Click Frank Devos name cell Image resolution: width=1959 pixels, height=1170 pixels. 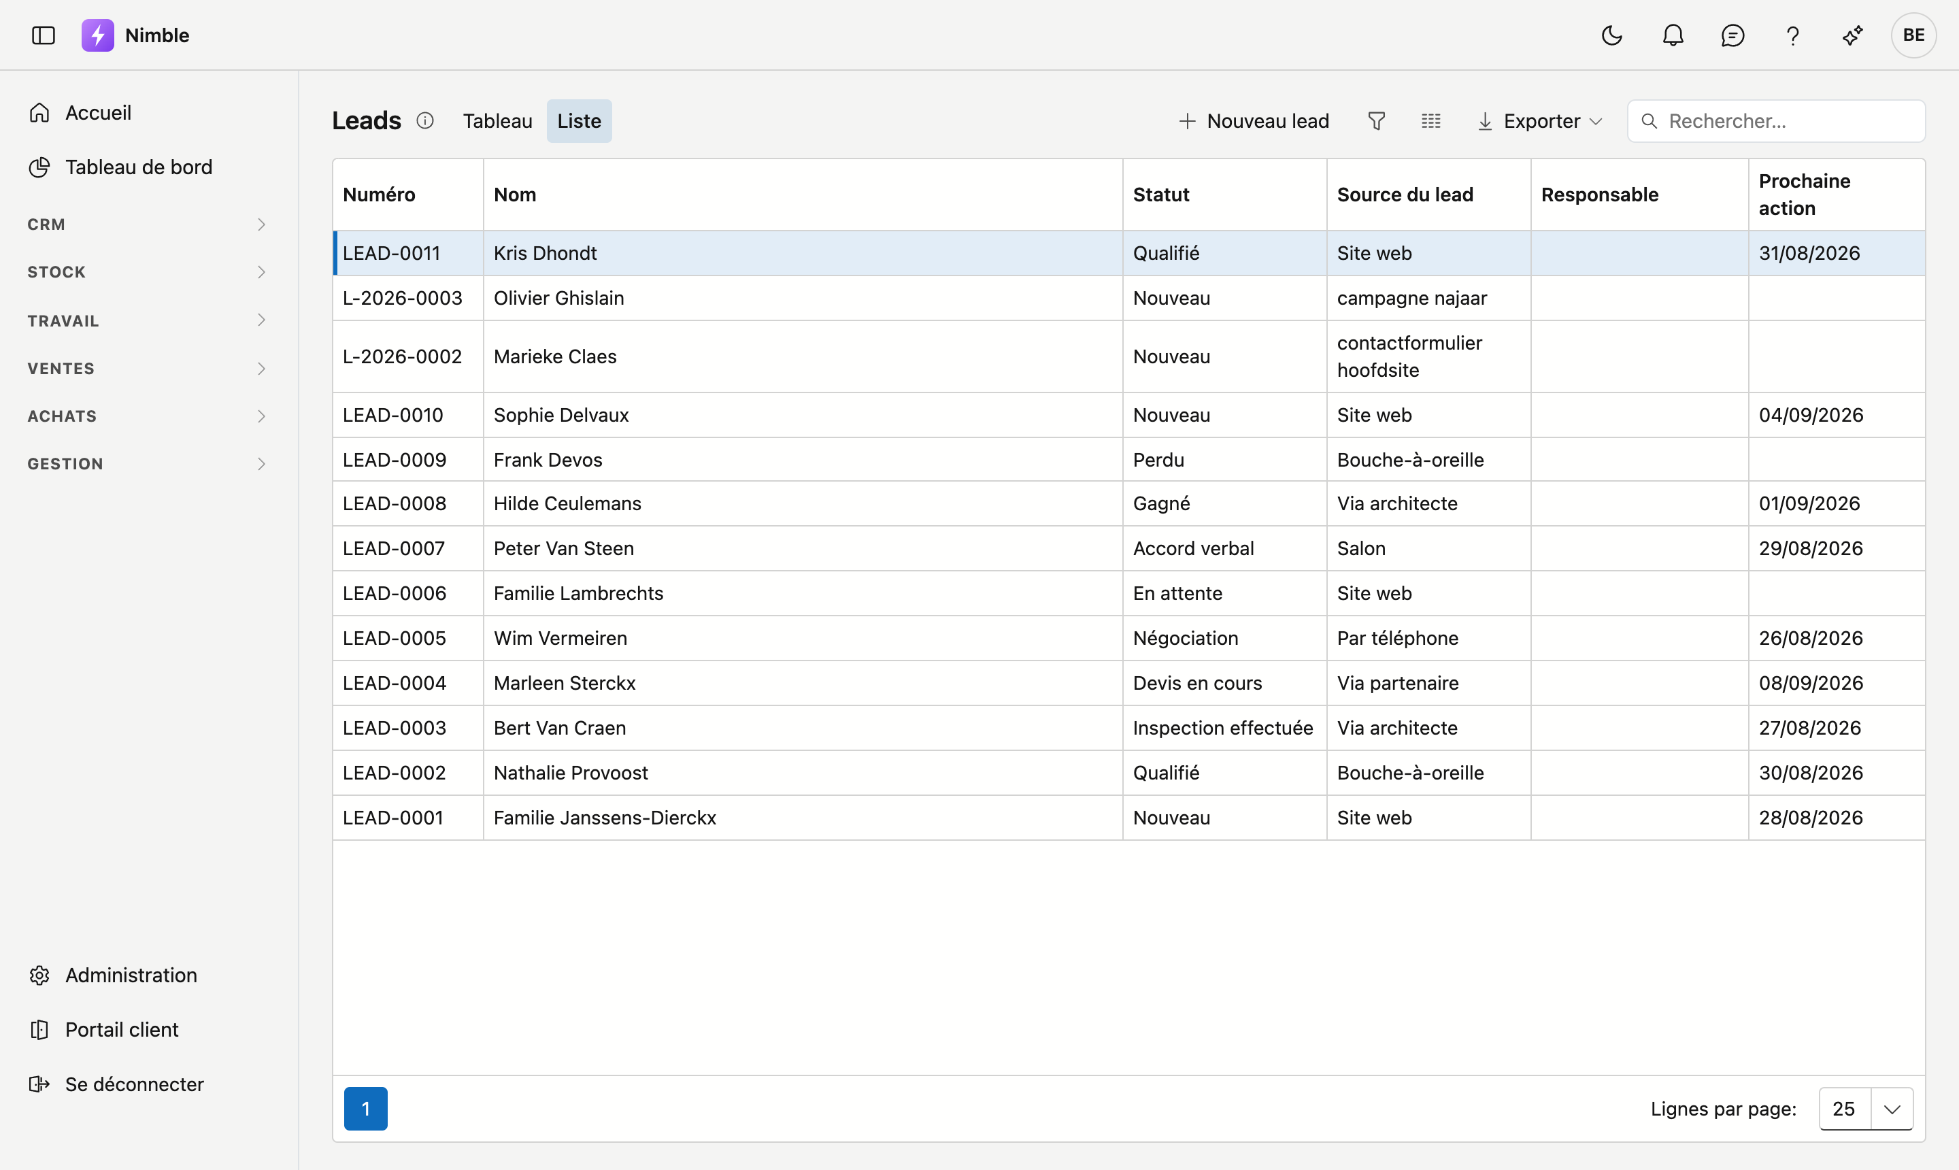[x=803, y=460]
